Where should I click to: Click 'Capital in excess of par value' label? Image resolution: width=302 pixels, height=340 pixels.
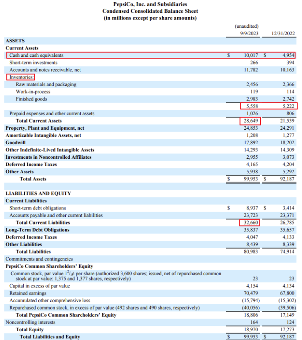tap(40, 286)
